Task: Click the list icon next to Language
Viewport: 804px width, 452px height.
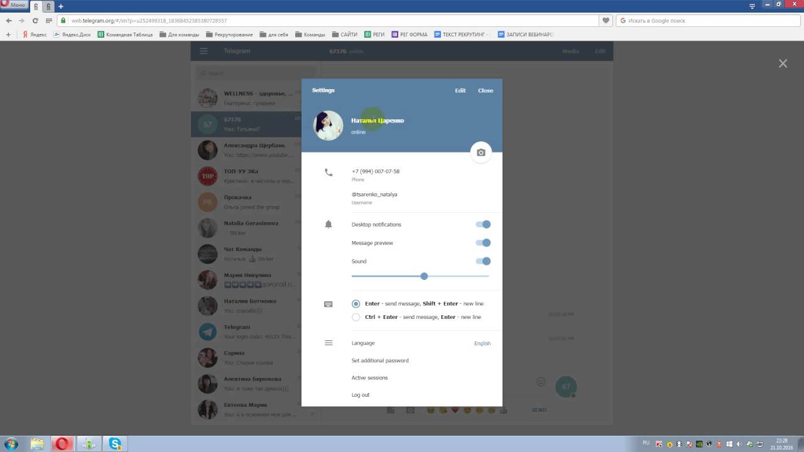Action: click(329, 343)
